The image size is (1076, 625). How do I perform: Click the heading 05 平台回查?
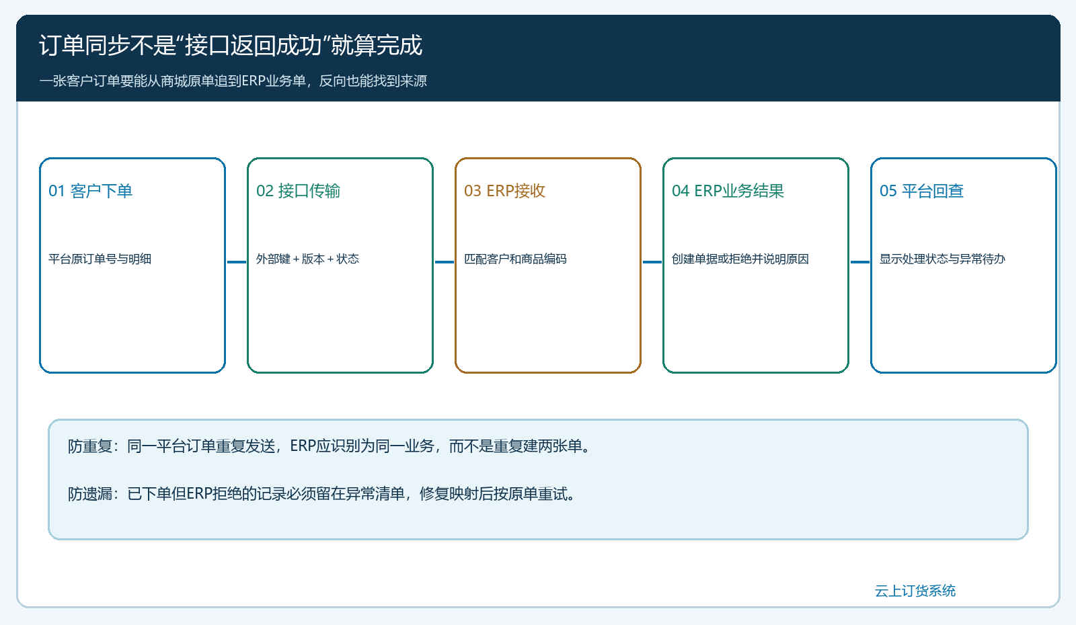[921, 191]
